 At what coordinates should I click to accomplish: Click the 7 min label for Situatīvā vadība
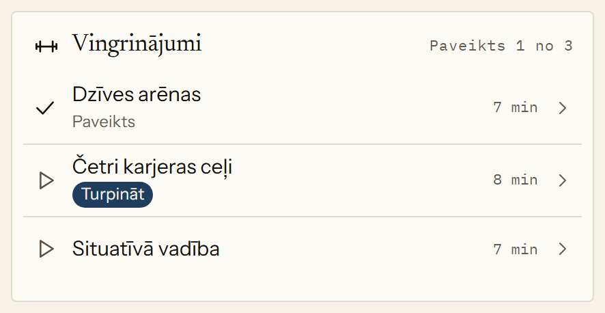point(515,249)
